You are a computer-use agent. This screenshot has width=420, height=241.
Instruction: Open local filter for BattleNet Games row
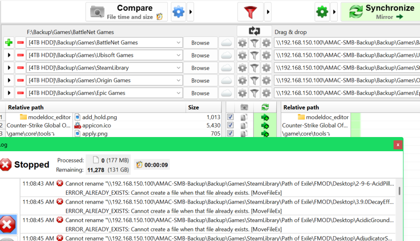tap(255, 43)
